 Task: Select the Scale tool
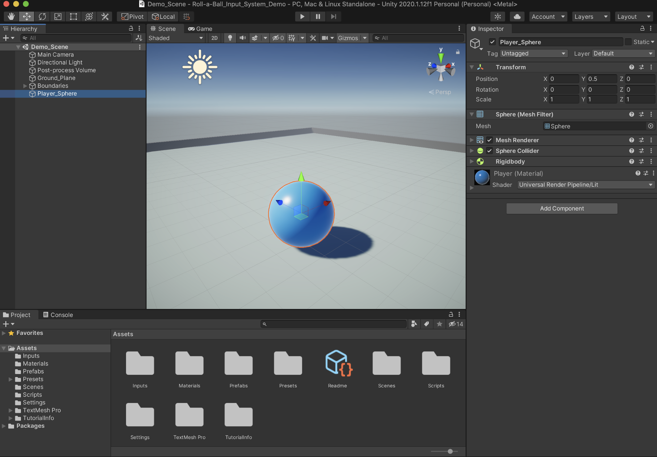coord(58,16)
